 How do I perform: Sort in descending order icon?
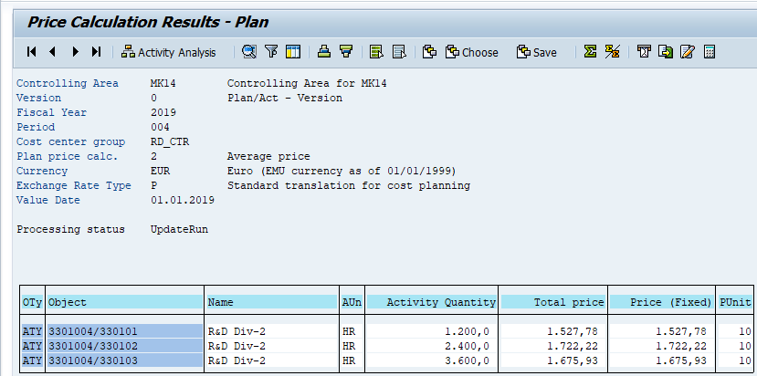[346, 52]
